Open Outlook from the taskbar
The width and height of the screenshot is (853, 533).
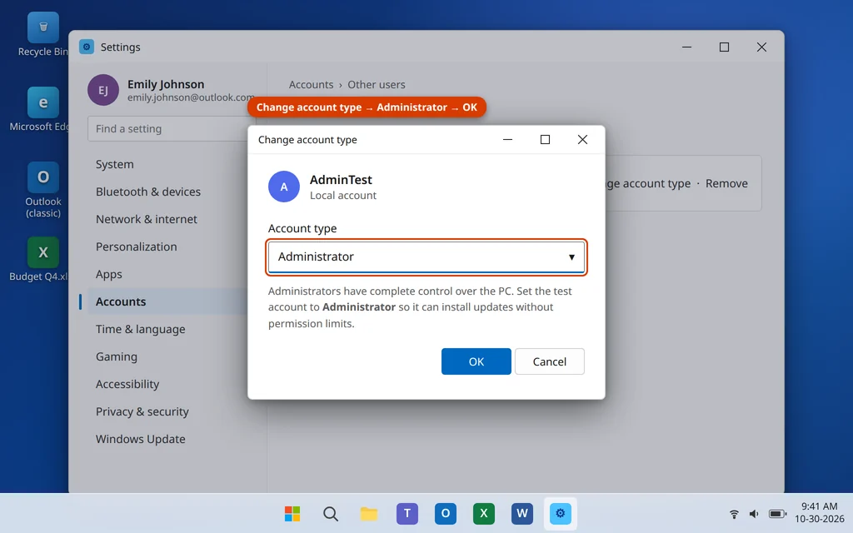pos(445,513)
